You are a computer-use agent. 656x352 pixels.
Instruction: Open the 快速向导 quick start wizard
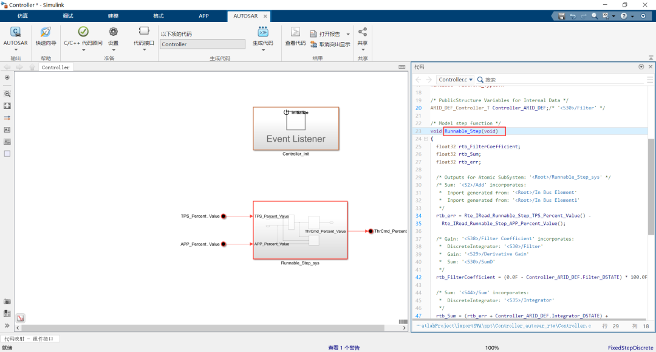46,33
